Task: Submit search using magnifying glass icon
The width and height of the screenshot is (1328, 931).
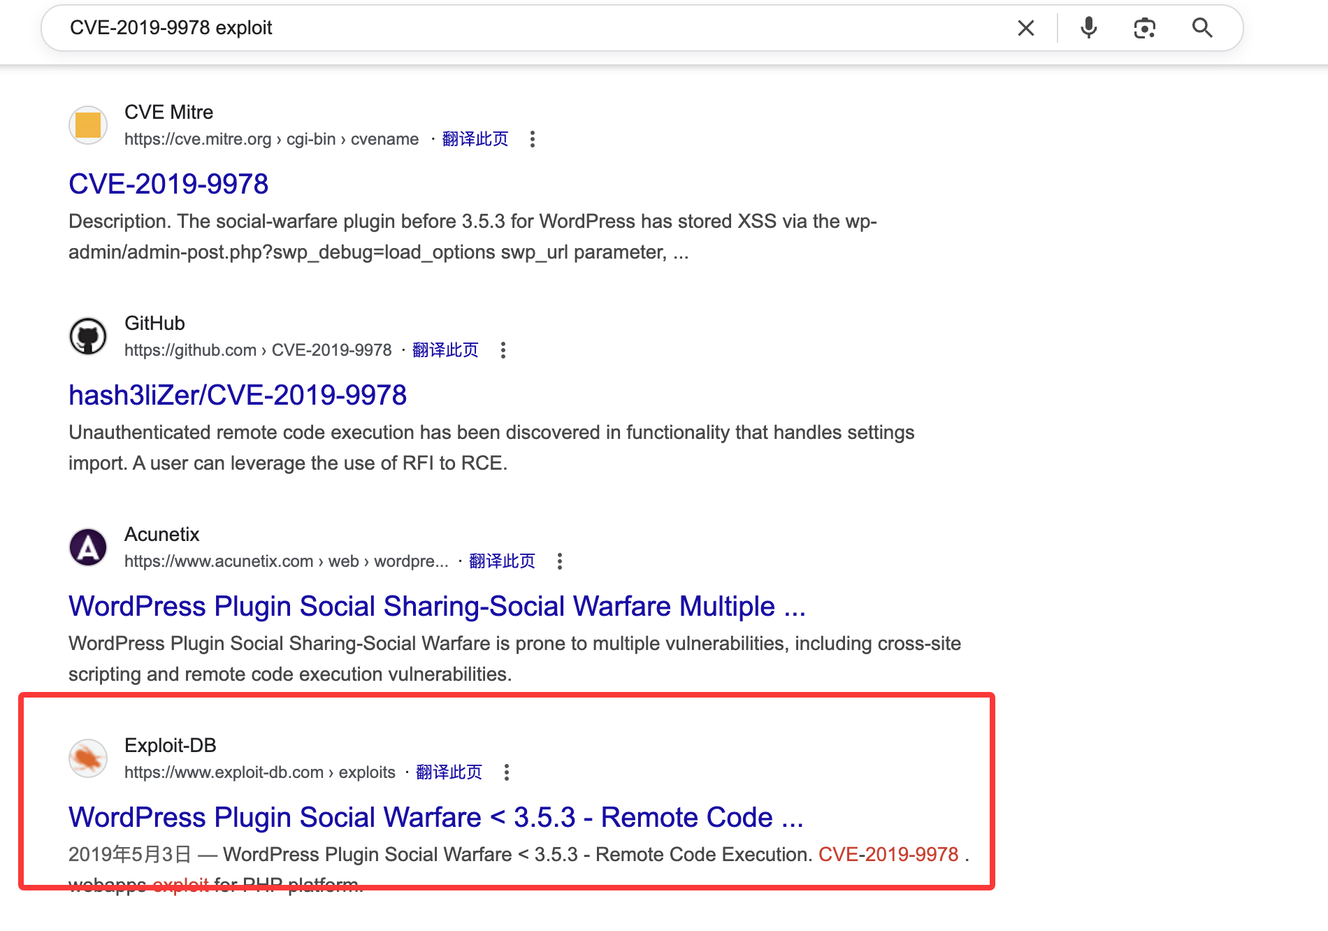Action: click(x=1202, y=28)
